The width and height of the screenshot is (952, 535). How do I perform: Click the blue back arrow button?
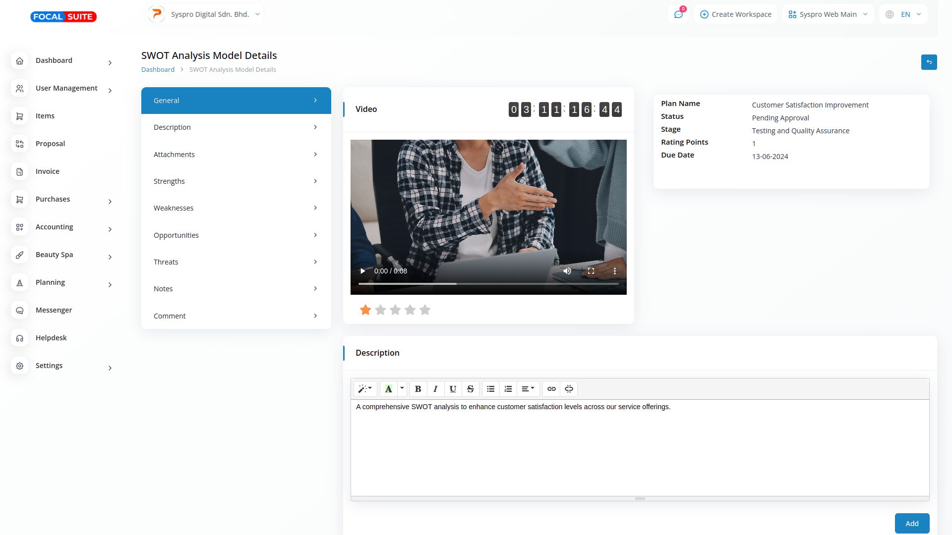coord(929,62)
